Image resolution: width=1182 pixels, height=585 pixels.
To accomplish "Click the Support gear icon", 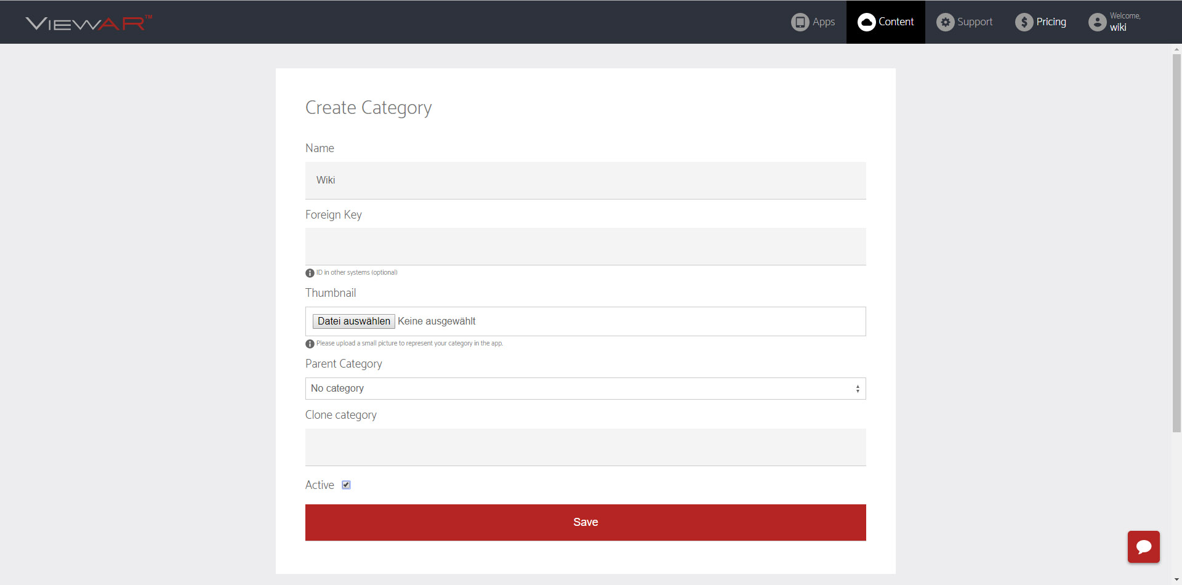I will tap(945, 22).
